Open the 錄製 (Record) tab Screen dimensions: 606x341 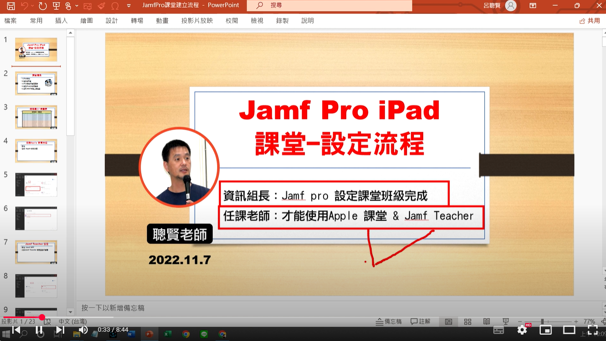[x=282, y=21]
